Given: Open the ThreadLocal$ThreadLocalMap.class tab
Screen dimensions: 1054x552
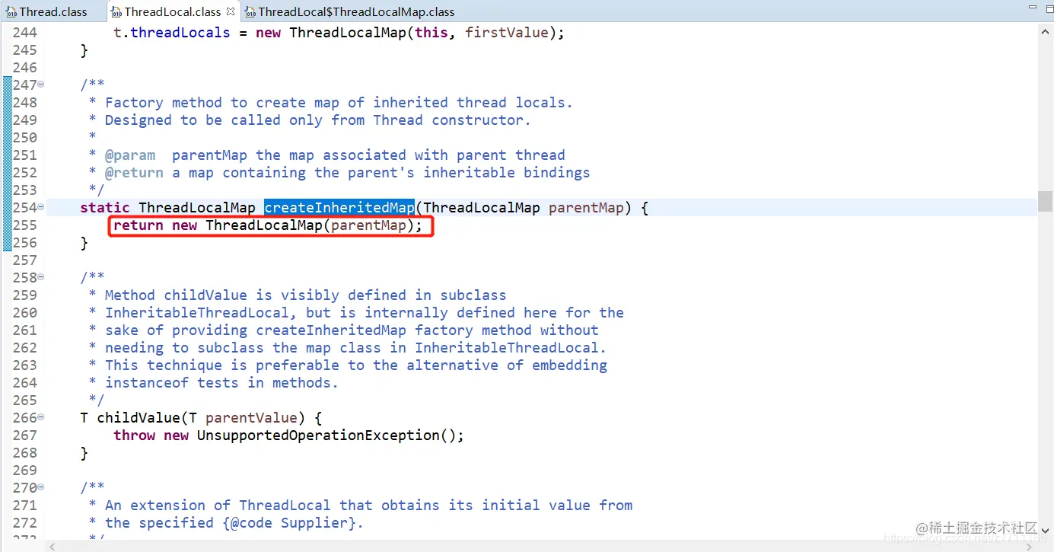Looking at the screenshot, I should 356,11.
